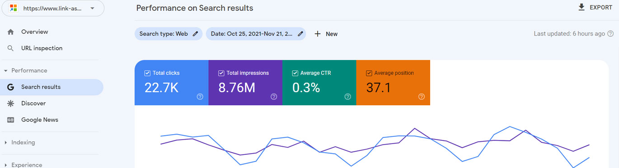619x168 pixels.
Task: Click the Last updated help icon
Action: click(610, 34)
